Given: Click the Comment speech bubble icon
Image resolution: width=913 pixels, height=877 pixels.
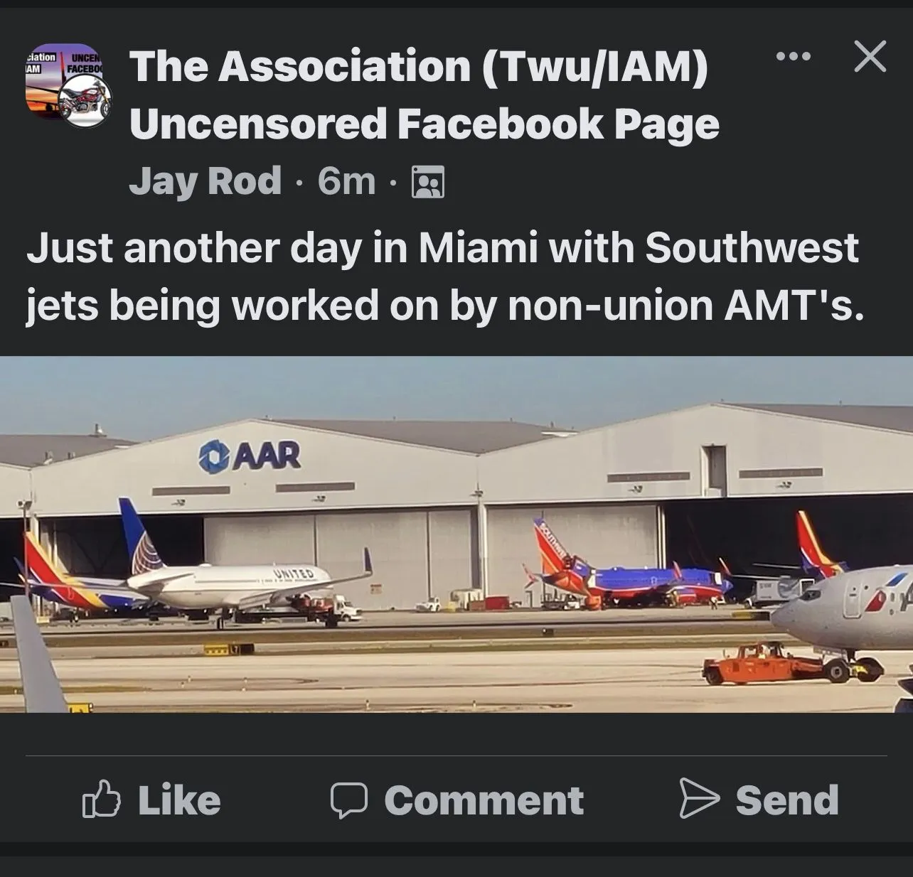Looking at the screenshot, I should 348,800.
